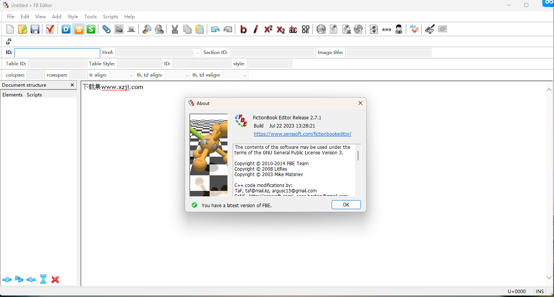The image size is (554, 297).
Task: Click the red X delete icon in Document structure
Action: pos(55,280)
